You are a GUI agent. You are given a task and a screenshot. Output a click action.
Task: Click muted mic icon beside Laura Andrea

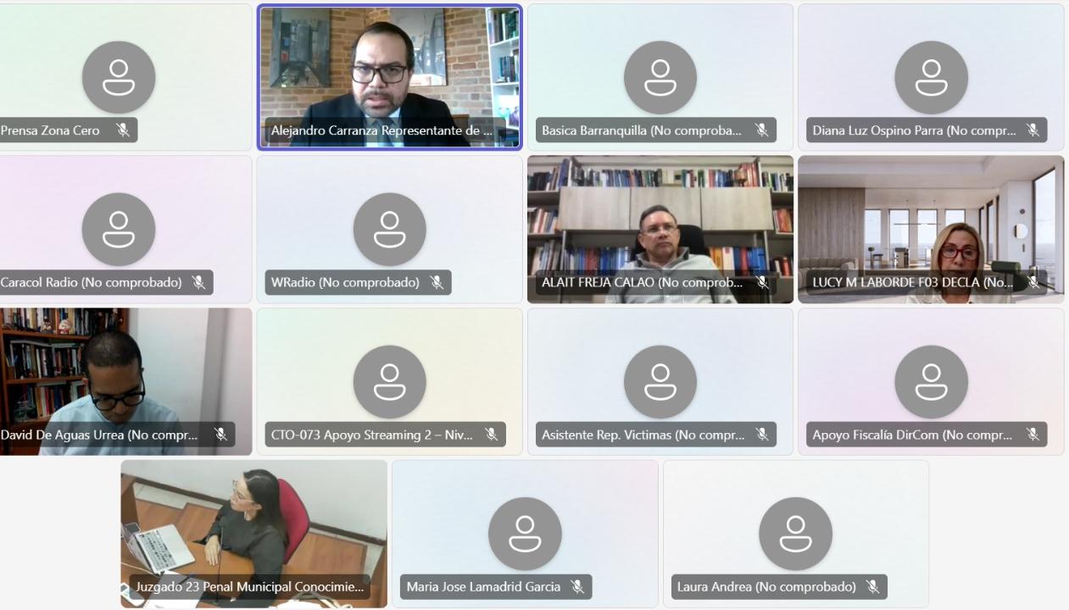coord(872,586)
